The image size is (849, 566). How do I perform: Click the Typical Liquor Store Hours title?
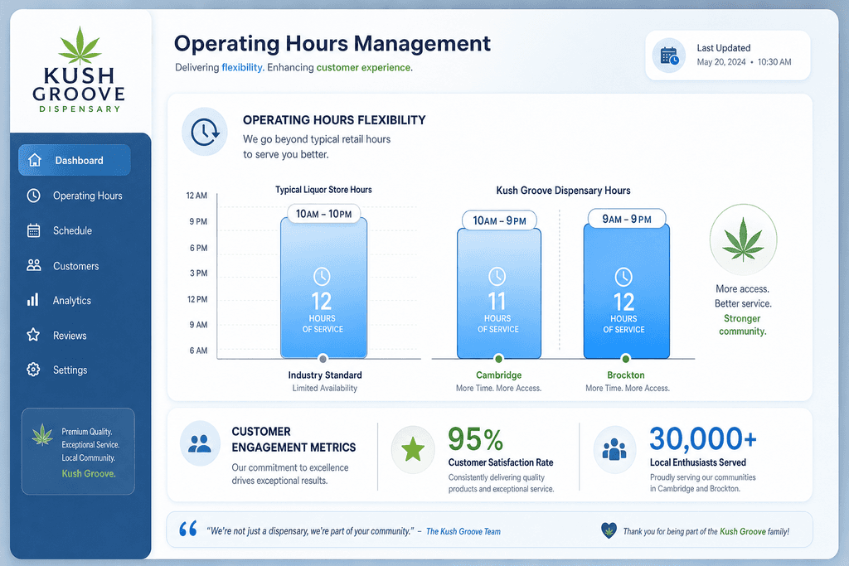(x=323, y=190)
